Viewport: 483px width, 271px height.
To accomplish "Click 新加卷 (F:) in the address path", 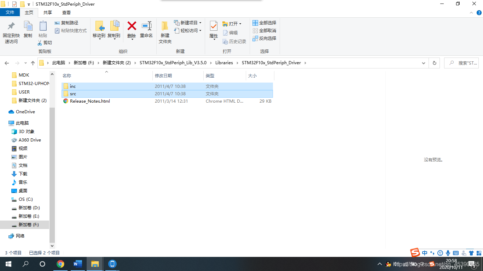I will [x=84, y=63].
